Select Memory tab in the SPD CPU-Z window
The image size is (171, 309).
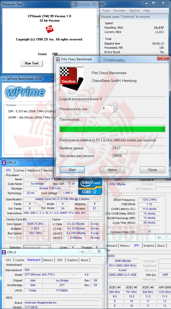[125, 246]
